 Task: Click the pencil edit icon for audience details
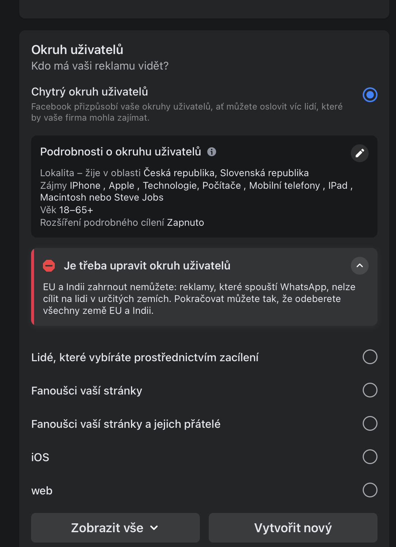coord(359,153)
